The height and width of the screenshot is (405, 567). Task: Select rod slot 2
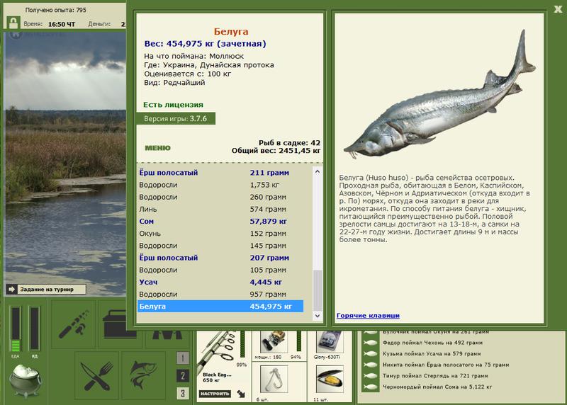183,376
